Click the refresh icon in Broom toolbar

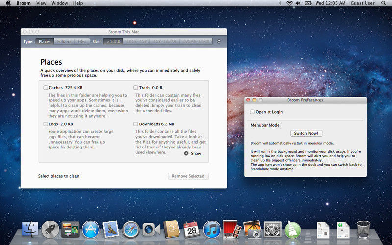click(x=219, y=41)
